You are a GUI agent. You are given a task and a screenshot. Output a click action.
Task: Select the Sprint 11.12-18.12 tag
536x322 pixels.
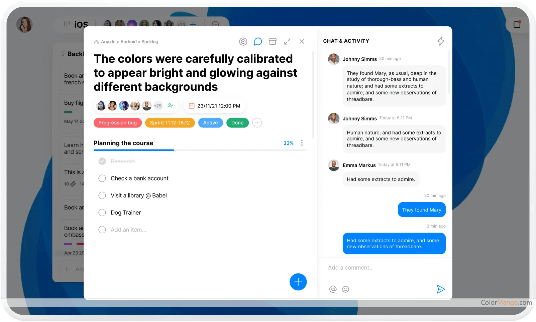[170, 123]
